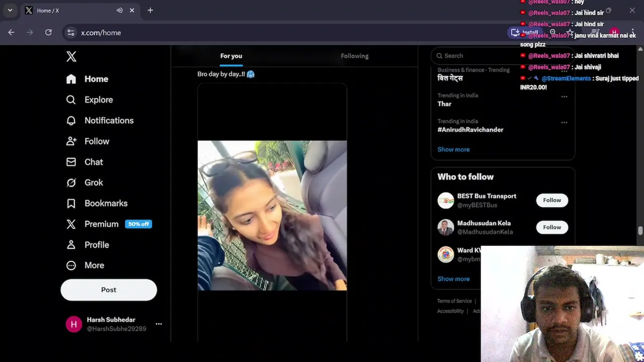Viewport: 644px width, 362px height.
Task: Click the @HarshSubhe29289 handle
Action: point(117,329)
